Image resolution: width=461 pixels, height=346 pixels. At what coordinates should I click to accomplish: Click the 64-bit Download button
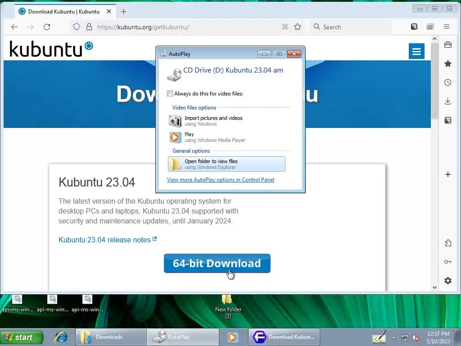(x=217, y=263)
